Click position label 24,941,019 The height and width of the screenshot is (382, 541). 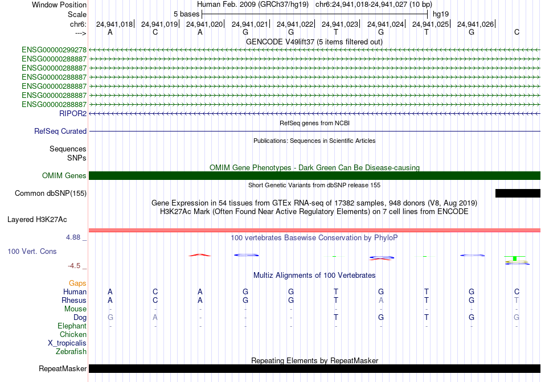pyautogui.click(x=159, y=24)
